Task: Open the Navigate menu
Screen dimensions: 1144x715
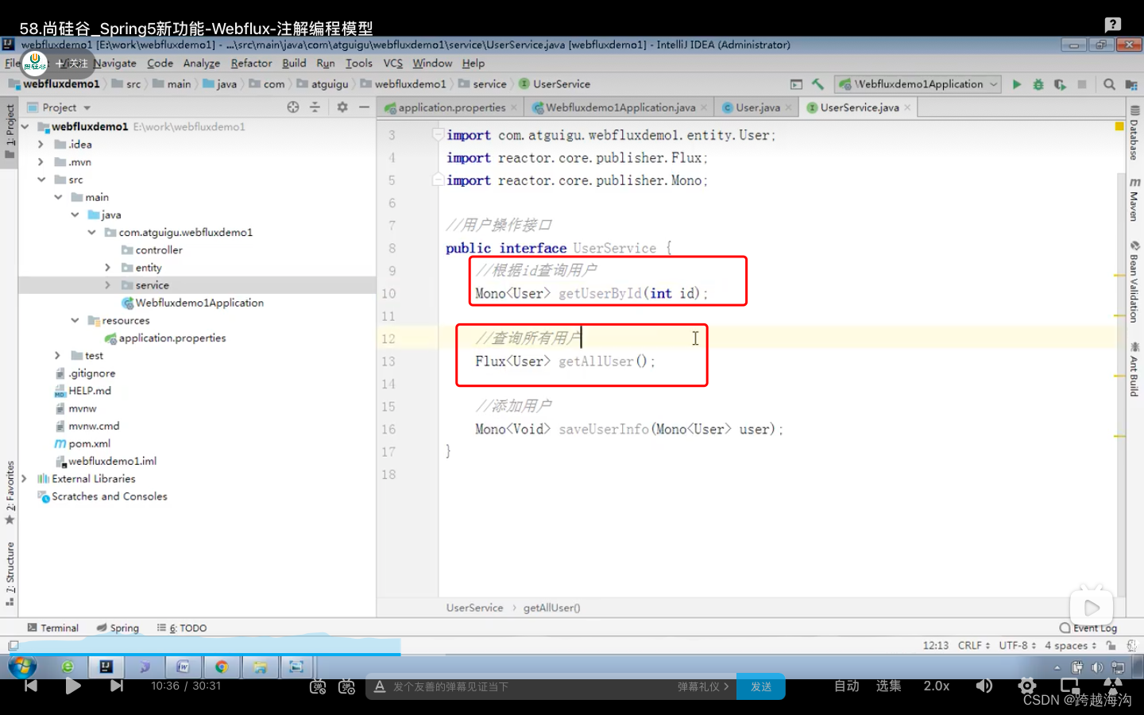Action: tap(115, 64)
